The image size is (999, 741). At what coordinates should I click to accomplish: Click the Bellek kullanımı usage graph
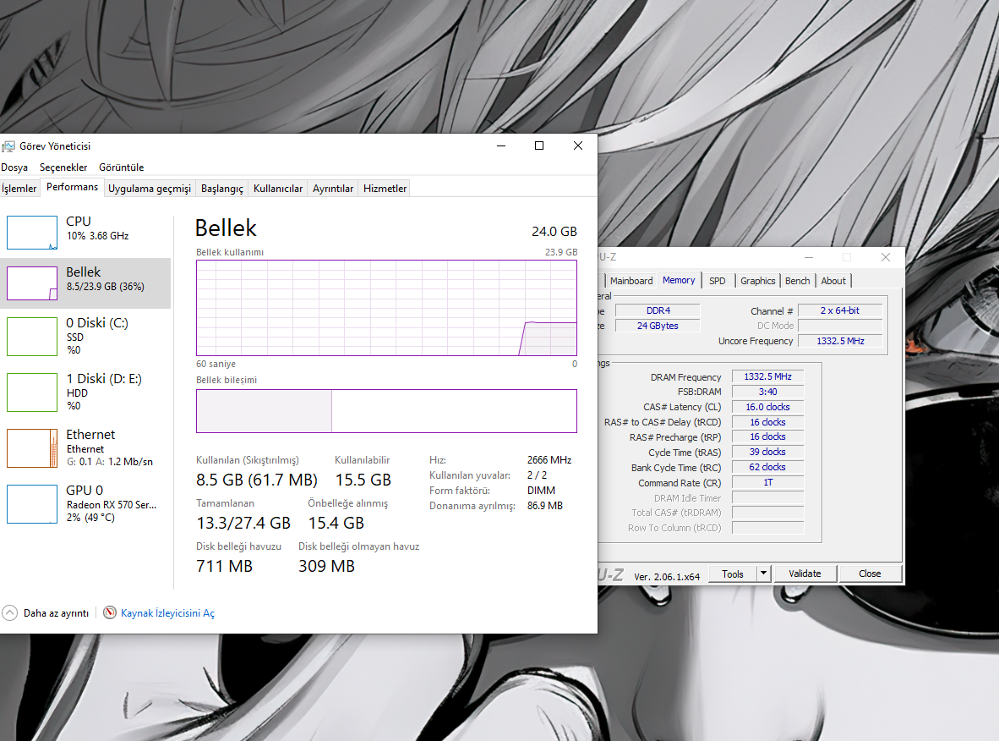(386, 307)
